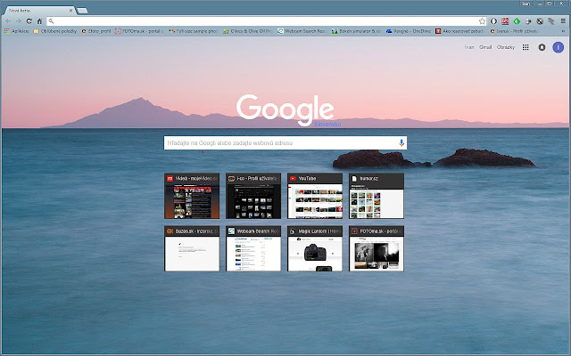Go forward with the browser forward arrow
The height and width of the screenshot is (356, 571).
tap(19, 21)
